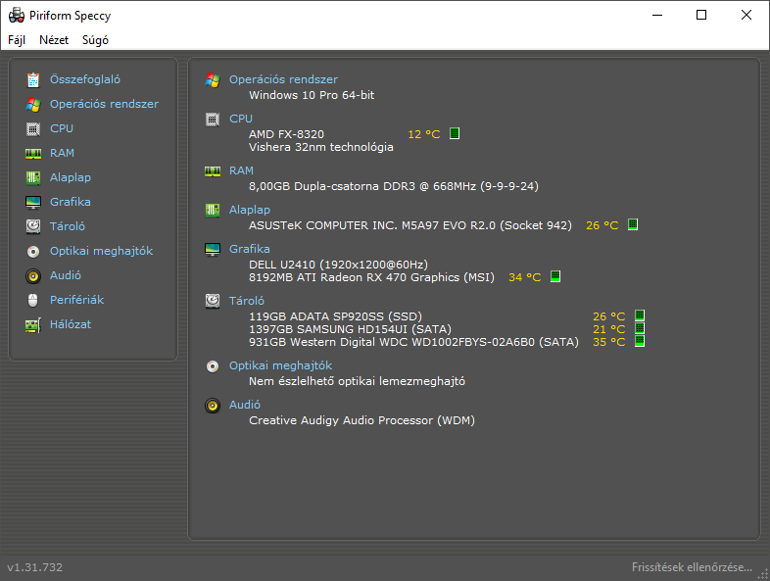Click the green CPU temperature indicator icon
The height and width of the screenshot is (581, 770).
pos(455,133)
